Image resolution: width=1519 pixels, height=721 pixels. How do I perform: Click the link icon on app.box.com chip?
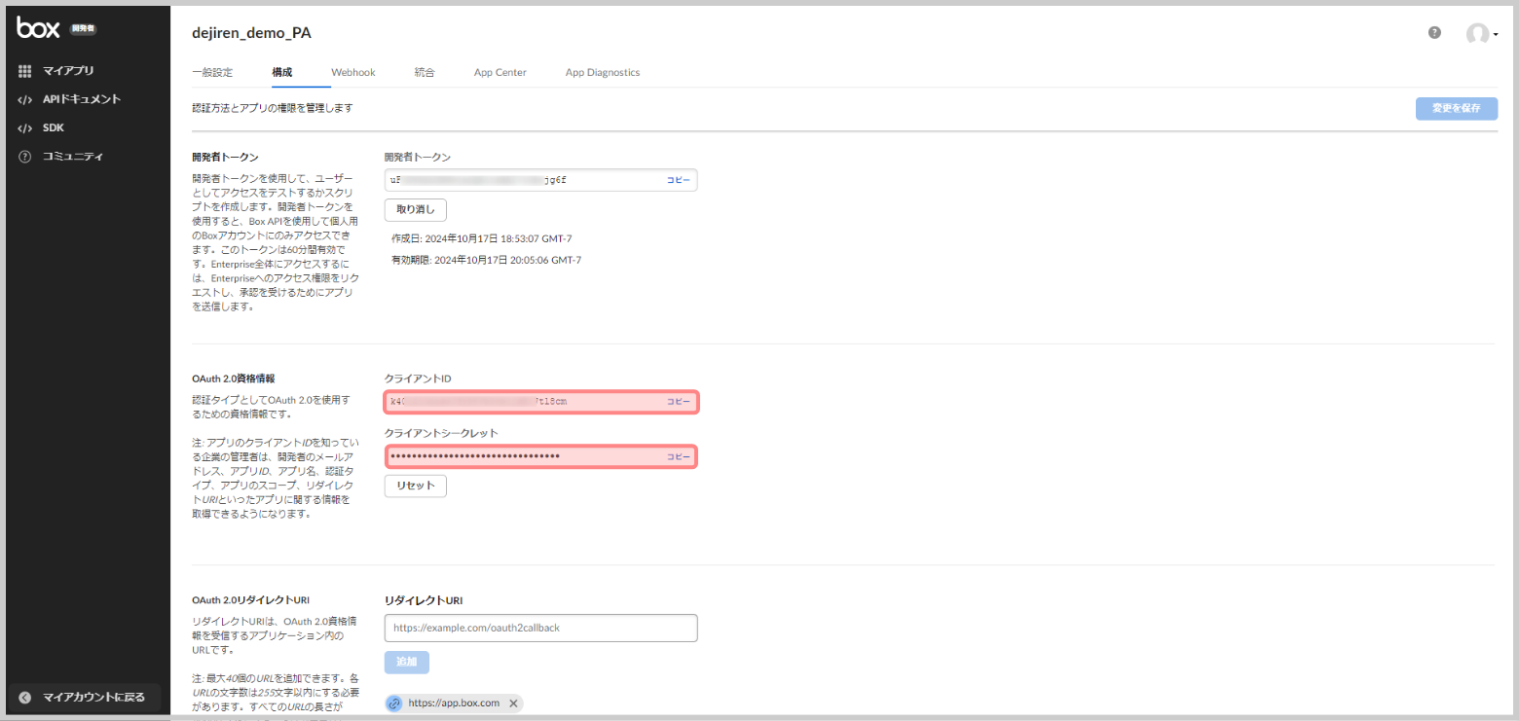tap(394, 703)
